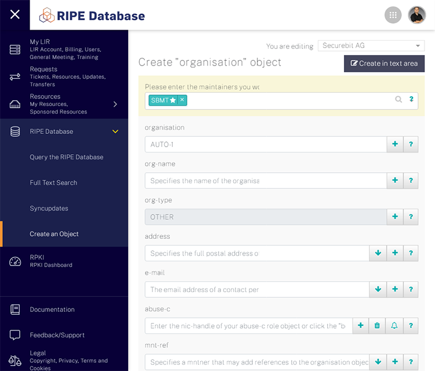Remove the SBMT maintainer tag
This screenshot has height=371, width=435.
(182, 100)
